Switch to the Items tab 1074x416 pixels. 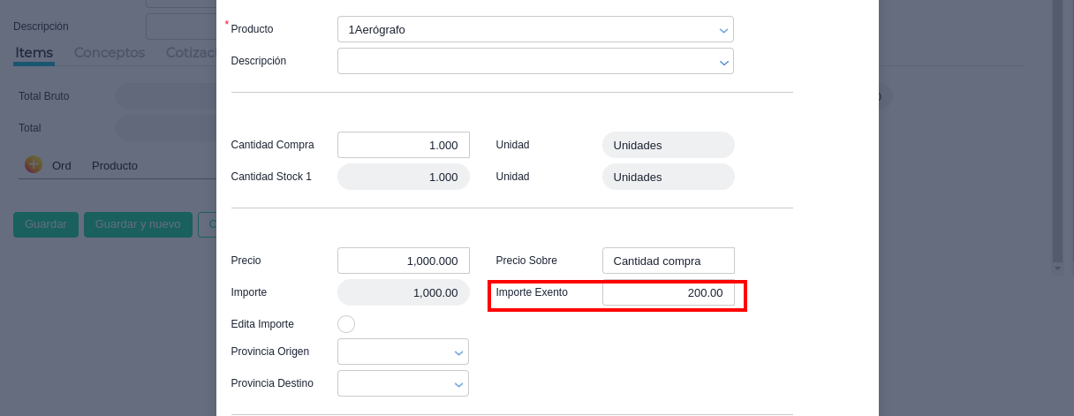coord(34,53)
